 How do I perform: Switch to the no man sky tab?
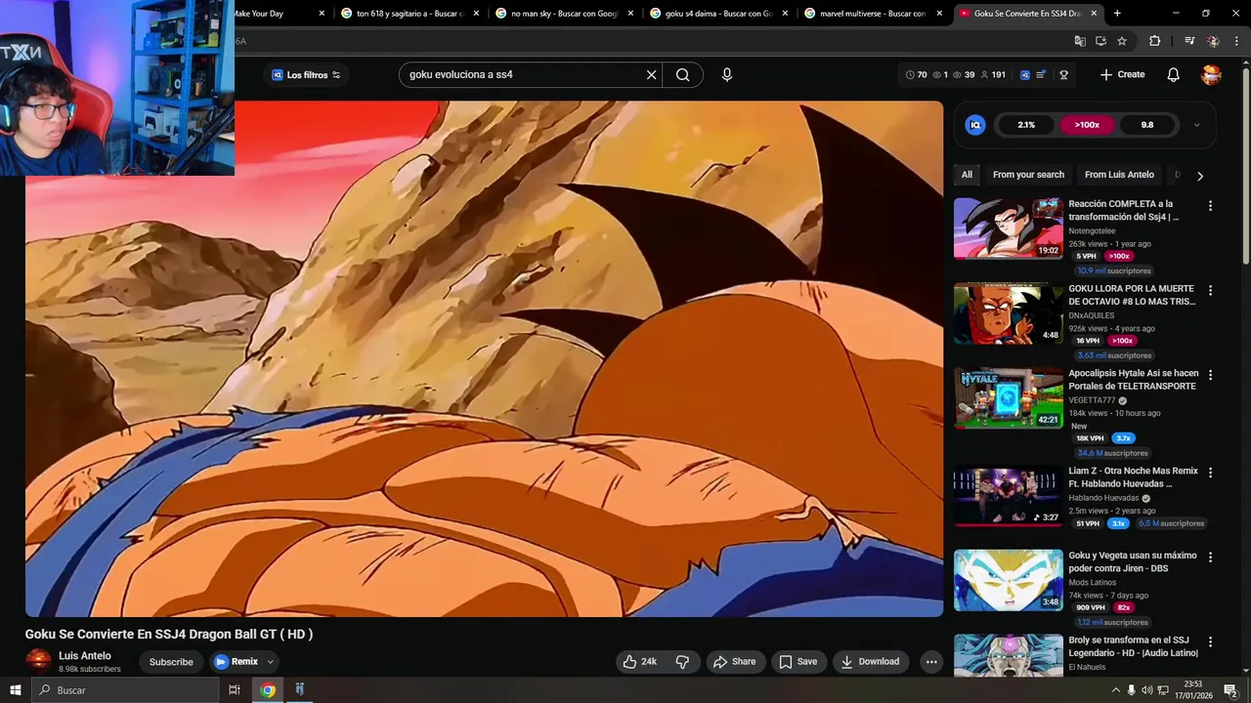pyautogui.click(x=562, y=14)
